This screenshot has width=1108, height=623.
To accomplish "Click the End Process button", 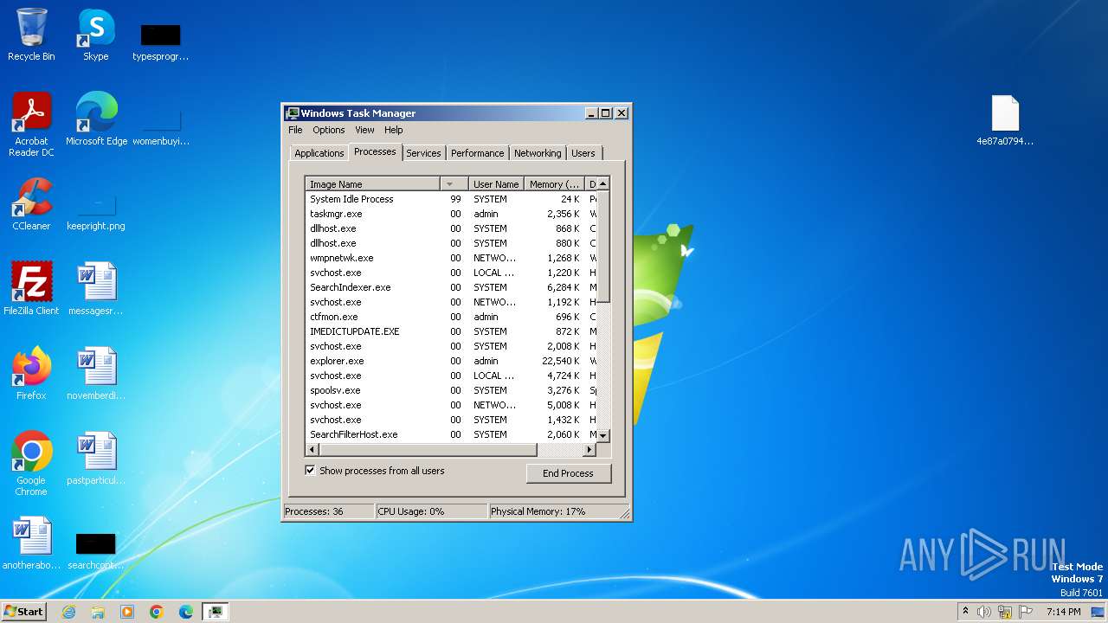I will (x=568, y=473).
